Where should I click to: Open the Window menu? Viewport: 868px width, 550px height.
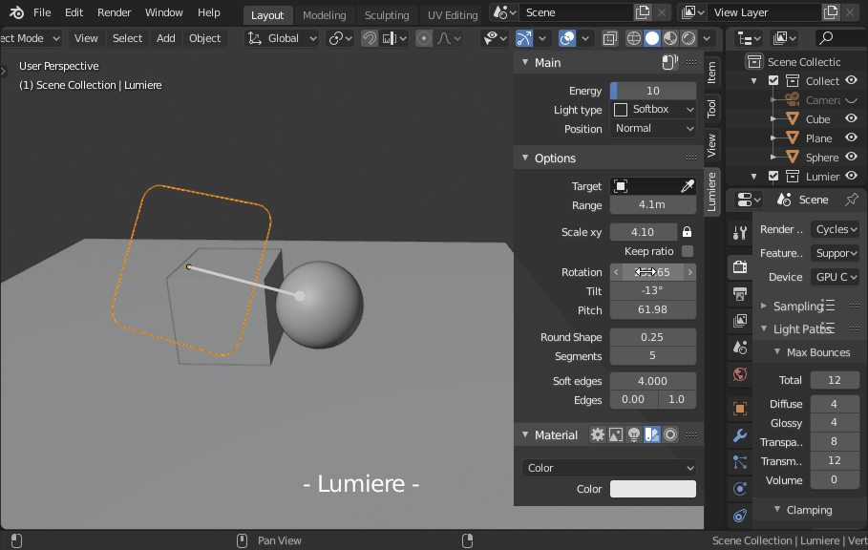pyautogui.click(x=164, y=12)
